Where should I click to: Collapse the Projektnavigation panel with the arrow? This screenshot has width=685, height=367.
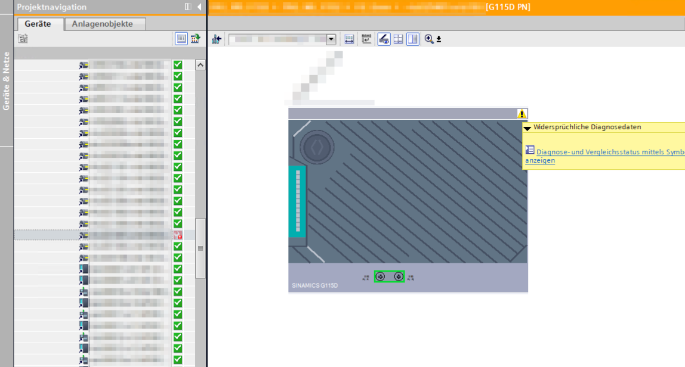(x=200, y=7)
